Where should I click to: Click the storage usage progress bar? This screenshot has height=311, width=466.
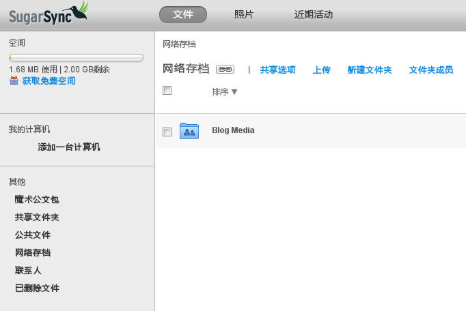coord(76,58)
